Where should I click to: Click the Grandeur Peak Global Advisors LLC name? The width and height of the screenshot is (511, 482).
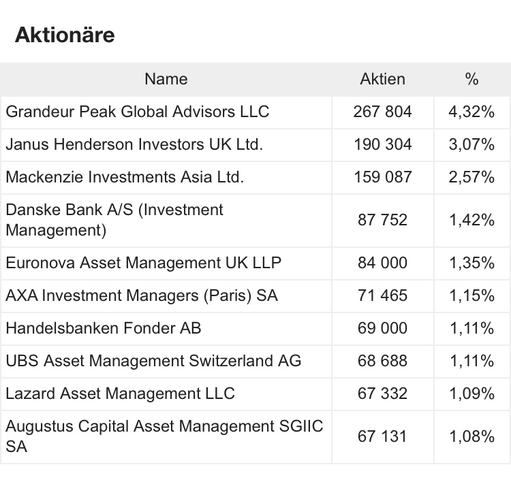138,112
